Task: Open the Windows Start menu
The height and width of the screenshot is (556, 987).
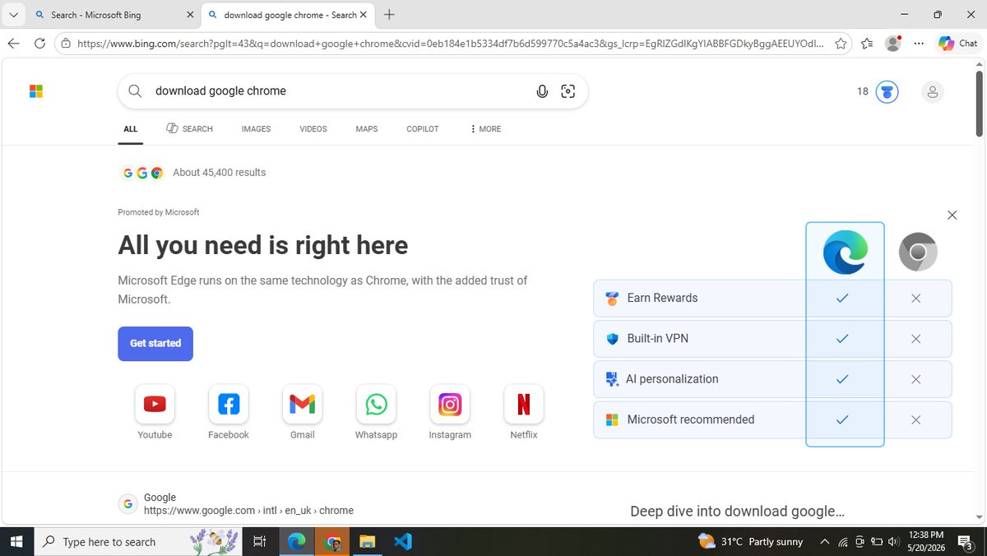Action: [16, 542]
